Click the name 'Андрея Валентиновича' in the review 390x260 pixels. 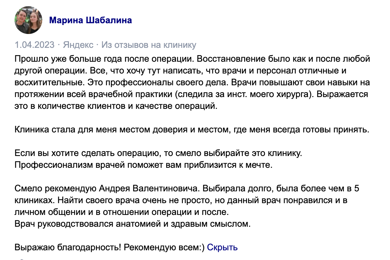pos(149,189)
